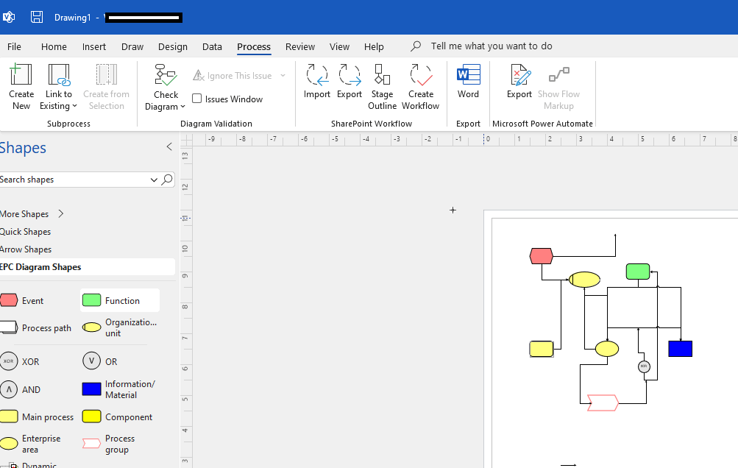This screenshot has height=468, width=738.
Task: Click the blue Information shape on canvas
Action: [x=680, y=349]
